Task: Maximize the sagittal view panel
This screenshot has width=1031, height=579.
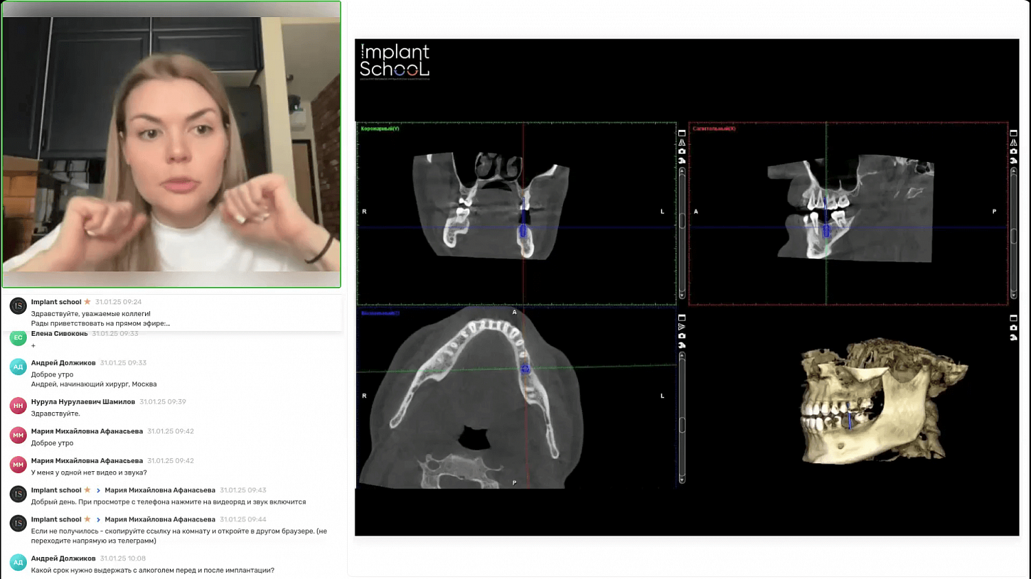Action: tap(1013, 133)
